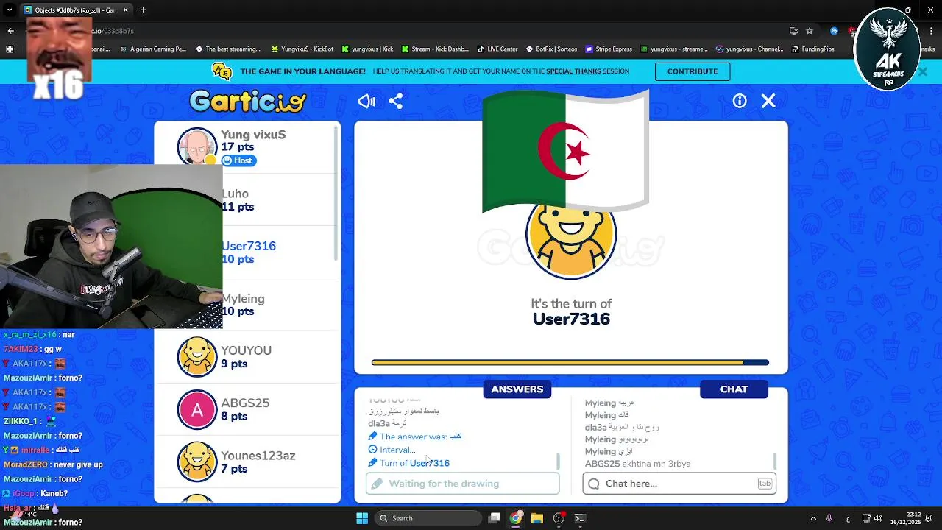Click player name Myleing in player list
The height and width of the screenshot is (530, 942).
coord(243,298)
